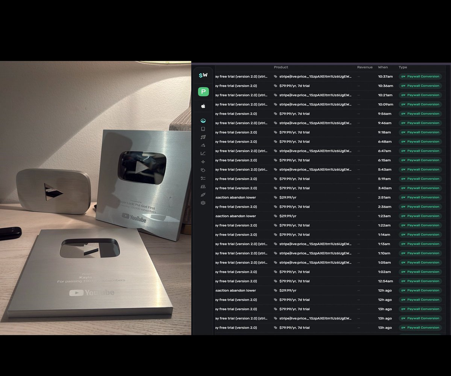Click the Paywall Conversion badge at 1:23am

coord(420,216)
